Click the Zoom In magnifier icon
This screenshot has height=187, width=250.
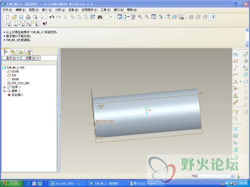point(140,17)
